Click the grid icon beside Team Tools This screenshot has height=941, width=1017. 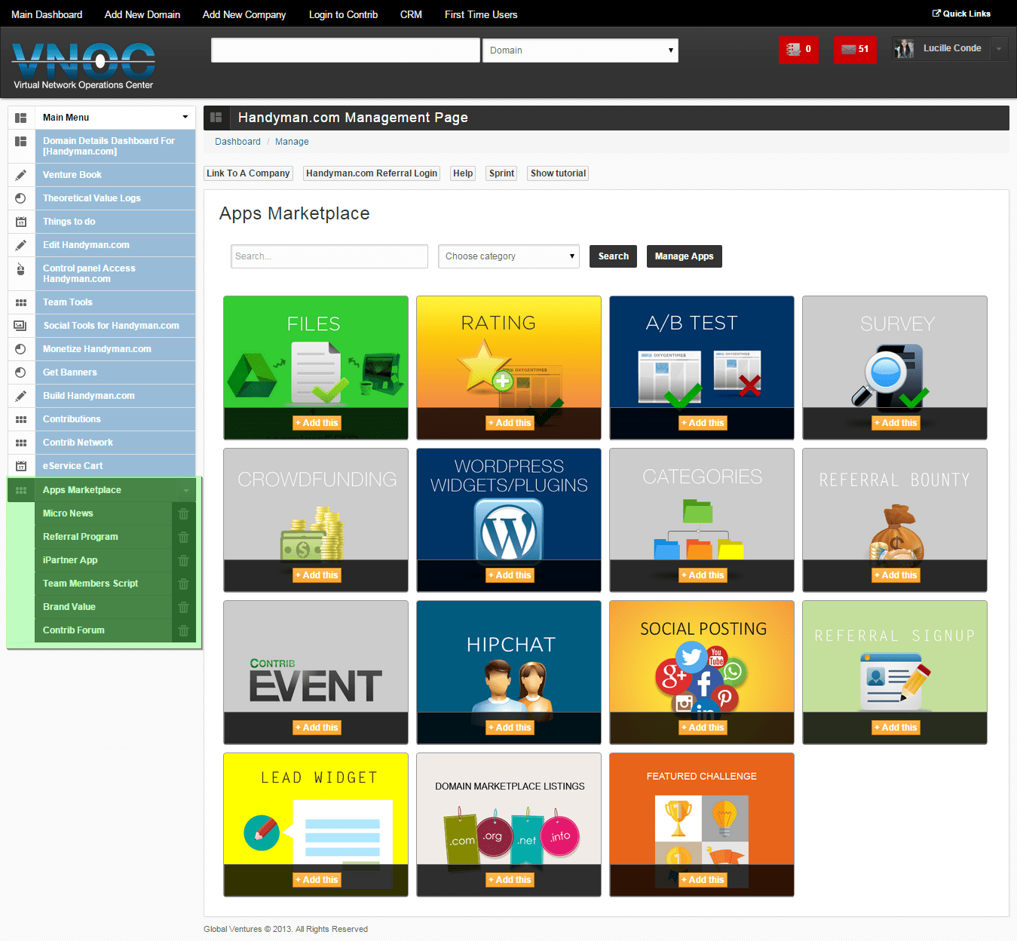pos(21,302)
